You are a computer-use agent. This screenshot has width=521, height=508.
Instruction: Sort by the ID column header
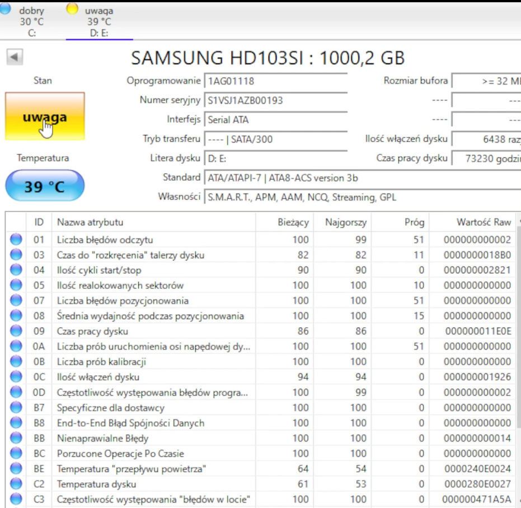point(39,222)
